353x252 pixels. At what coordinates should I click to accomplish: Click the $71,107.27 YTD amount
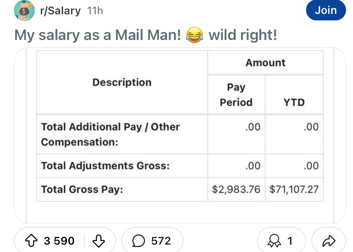[294, 189]
